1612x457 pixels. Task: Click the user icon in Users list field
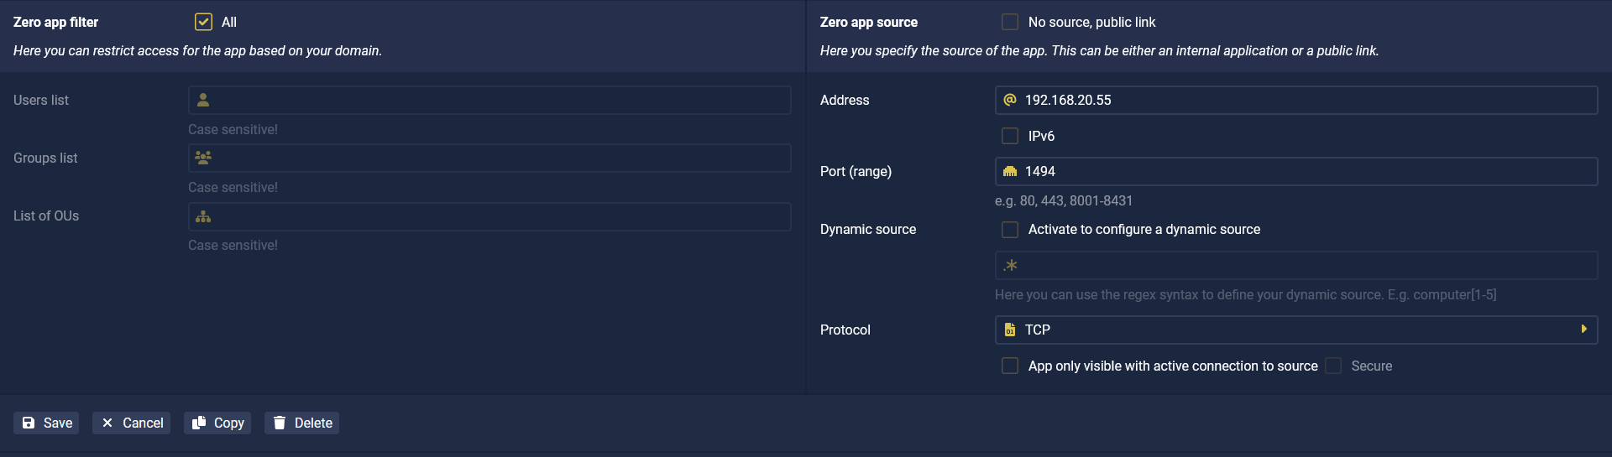203,100
